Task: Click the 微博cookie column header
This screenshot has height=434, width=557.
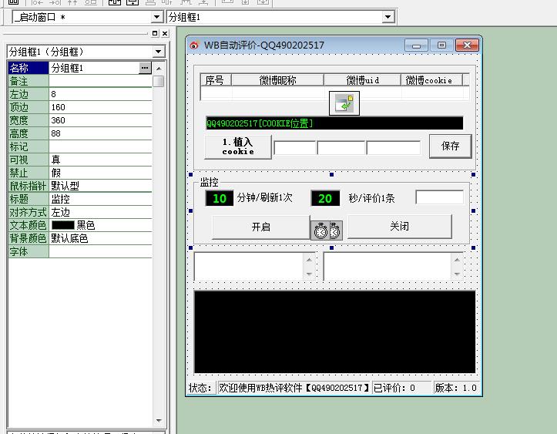Action: [x=431, y=80]
